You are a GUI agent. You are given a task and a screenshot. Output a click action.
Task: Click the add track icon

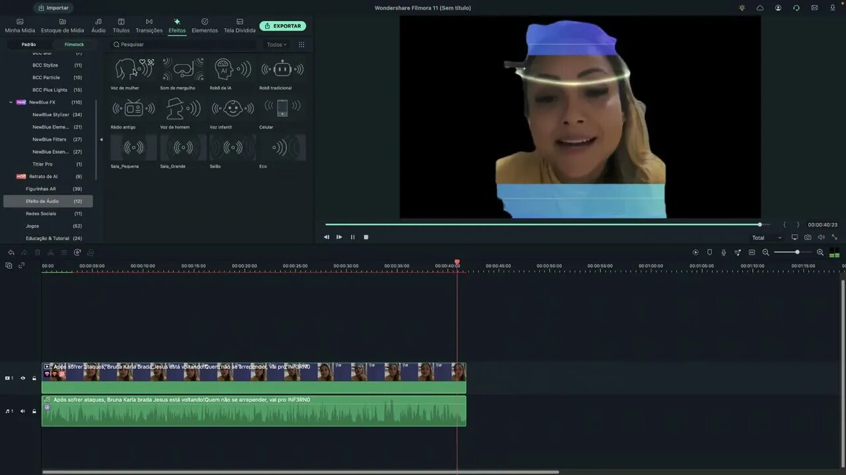(x=9, y=266)
